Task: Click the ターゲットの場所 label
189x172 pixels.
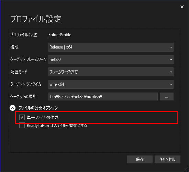Action: click(x=23, y=97)
